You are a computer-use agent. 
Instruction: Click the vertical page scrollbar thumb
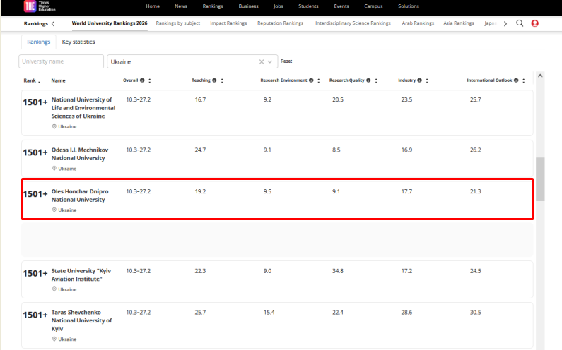(540, 179)
